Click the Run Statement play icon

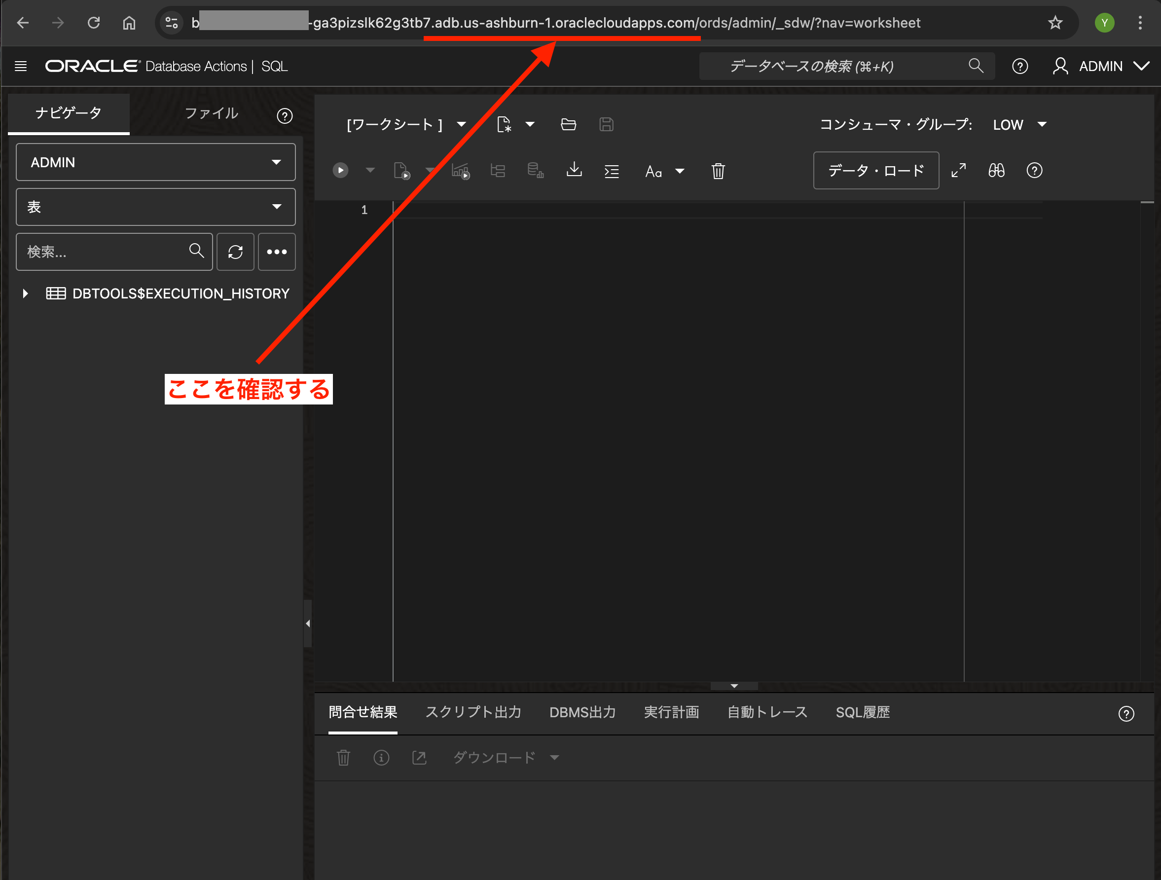[x=340, y=171]
